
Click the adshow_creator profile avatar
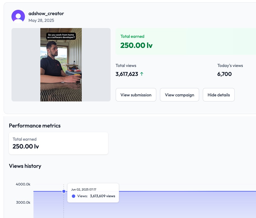point(18,17)
